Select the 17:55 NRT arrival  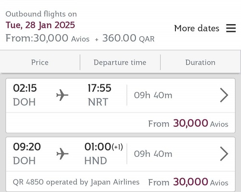point(99,95)
